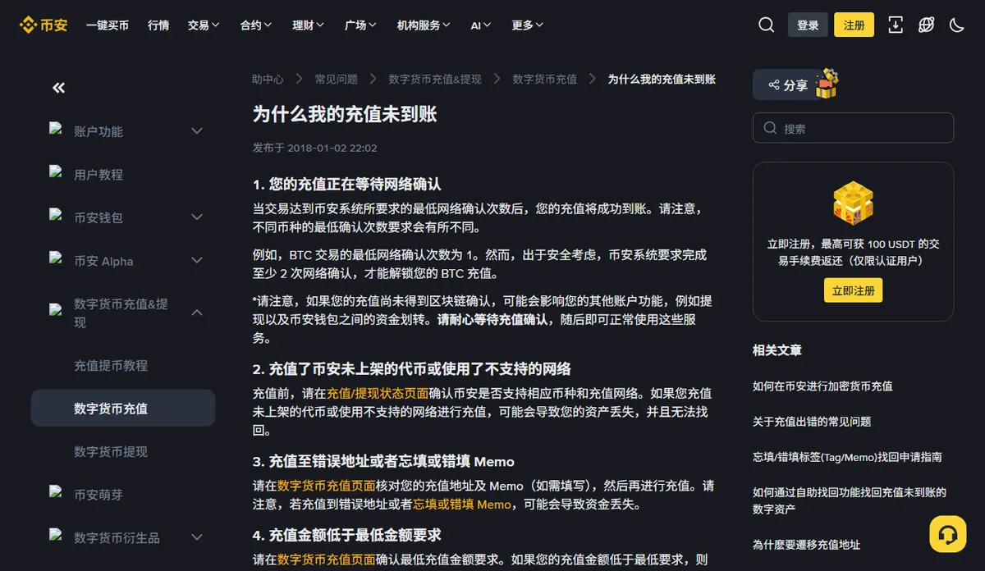Select 数字货币充值 in sidebar
The height and width of the screenshot is (571, 985).
point(123,409)
